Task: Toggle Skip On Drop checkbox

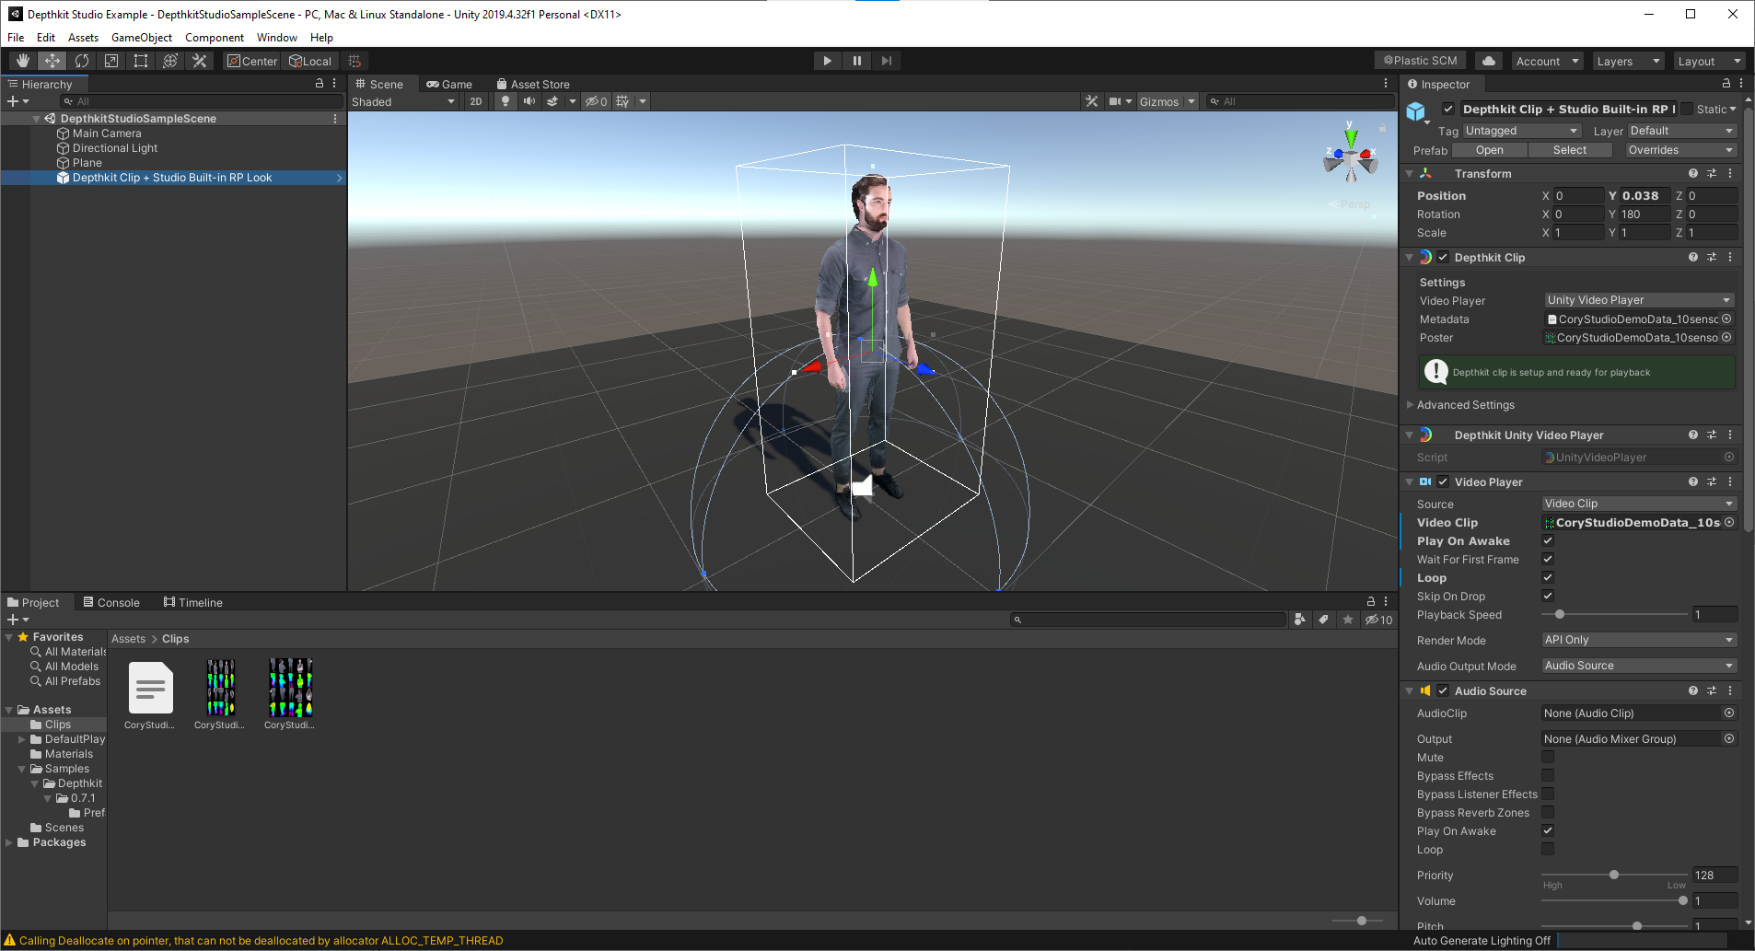Action: pyautogui.click(x=1548, y=597)
